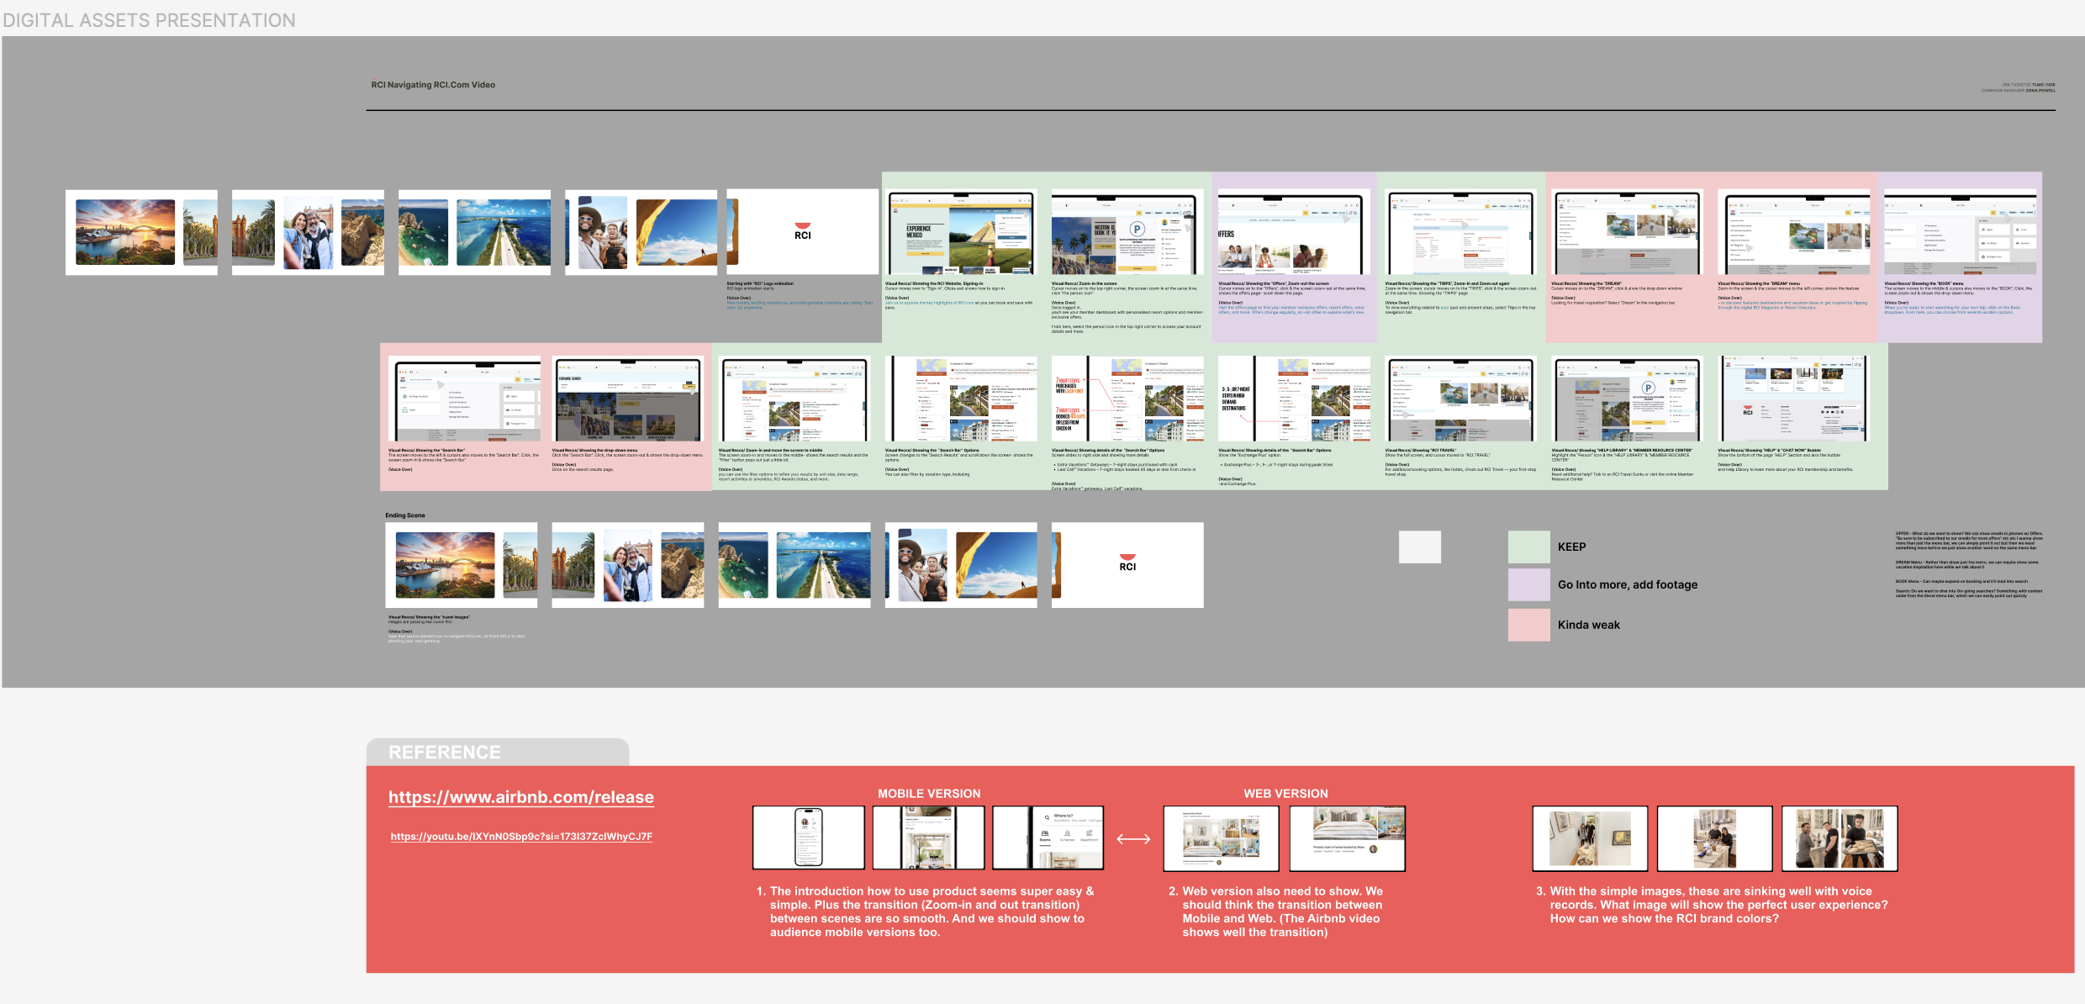Click the double-headed arrow between mobile and web versions

[1133, 838]
